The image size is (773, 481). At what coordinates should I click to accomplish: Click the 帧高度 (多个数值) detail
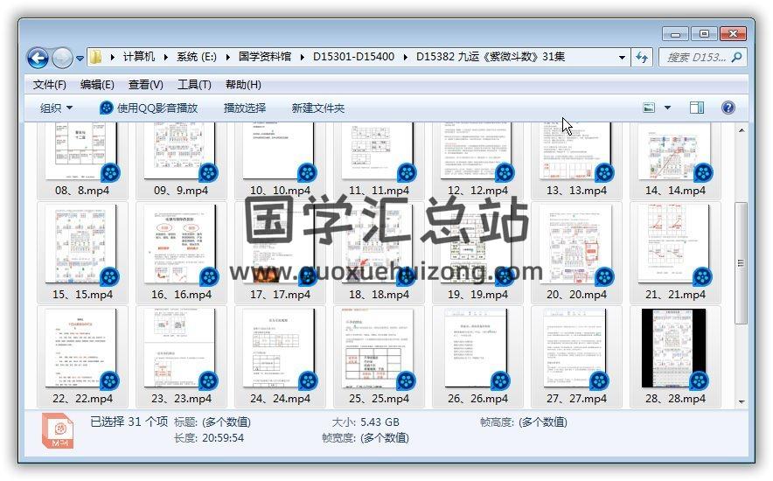[524, 422]
